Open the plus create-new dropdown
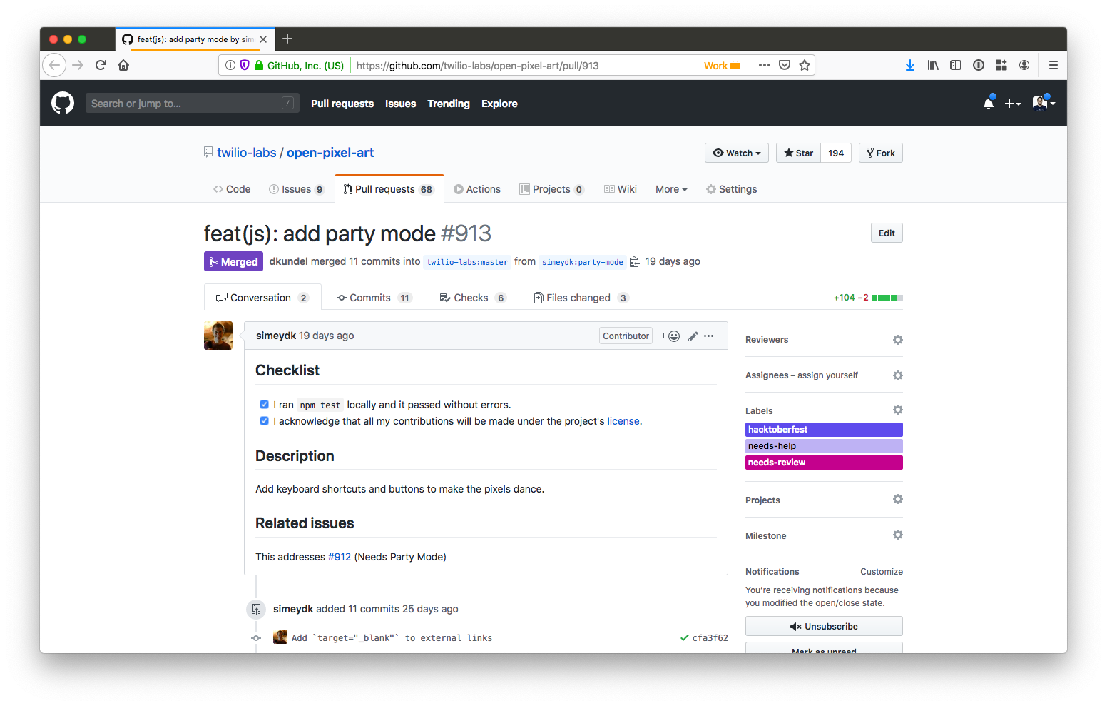 point(1013,104)
